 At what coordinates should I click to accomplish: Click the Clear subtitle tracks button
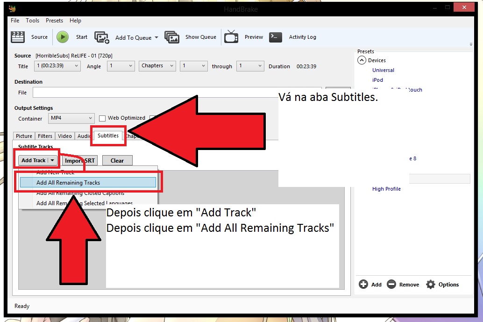point(117,161)
